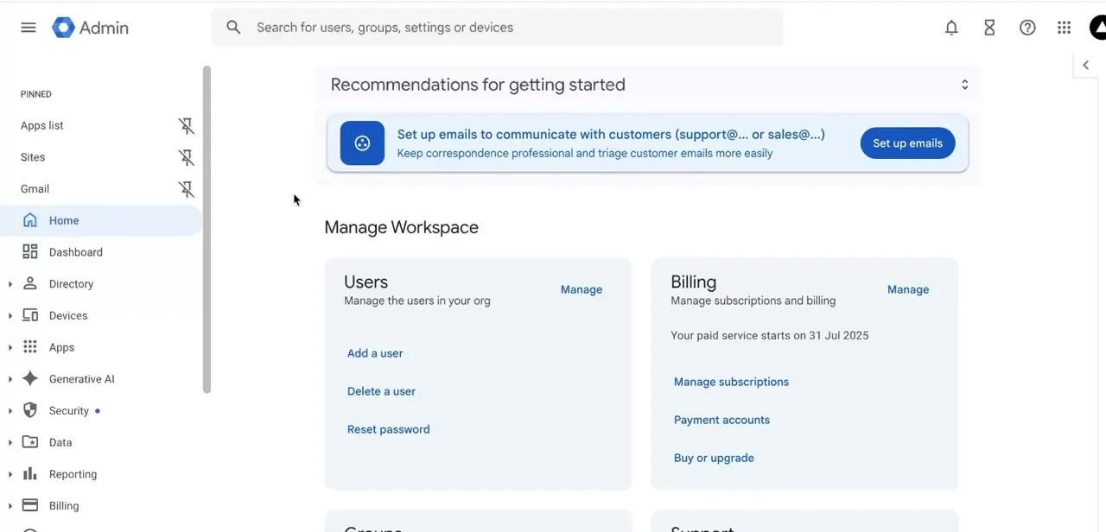Click the Dashboard icon
The image size is (1106, 532).
(30, 252)
